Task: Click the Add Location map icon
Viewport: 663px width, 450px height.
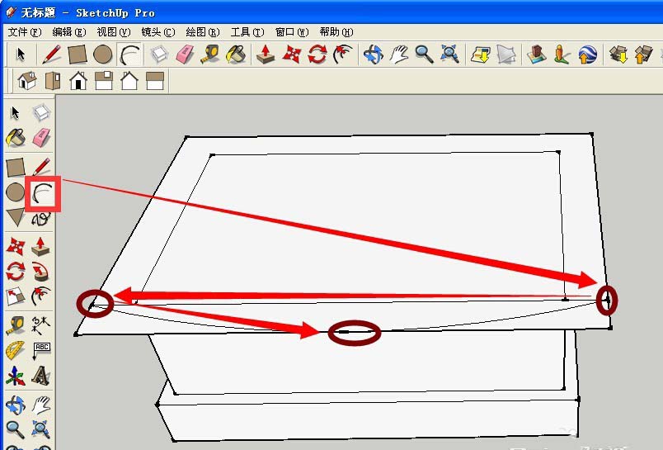Action: pyautogui.click(x=481, y=54)
